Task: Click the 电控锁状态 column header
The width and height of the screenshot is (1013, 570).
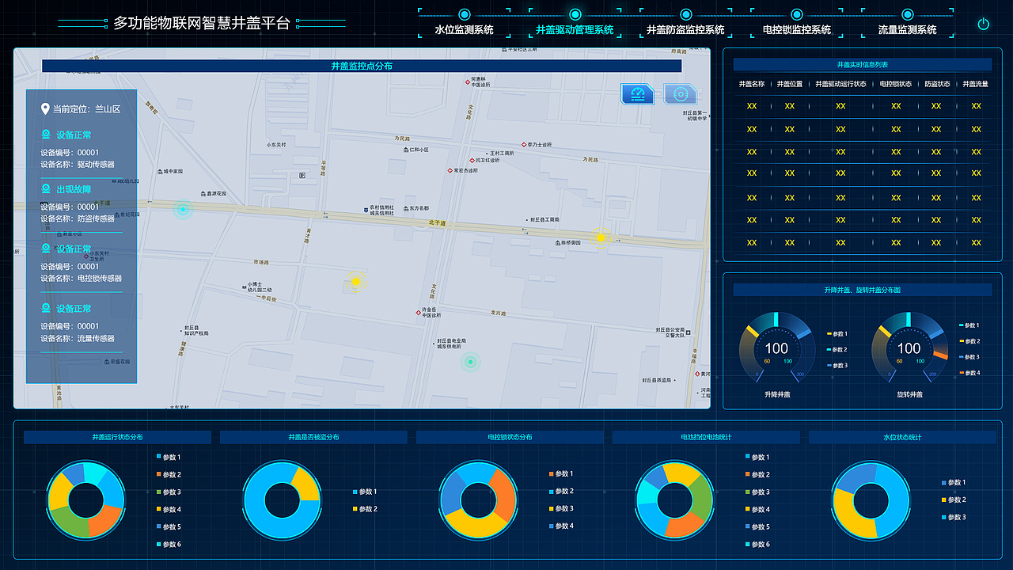Action: pyautogui.click(x=896, y=84)
